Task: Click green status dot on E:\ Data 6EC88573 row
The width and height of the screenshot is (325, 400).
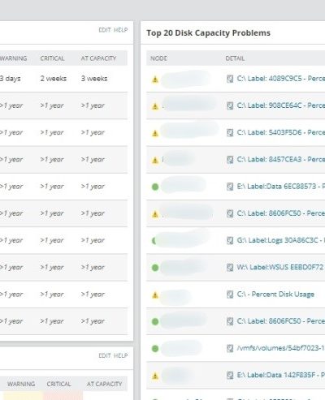Action: 155,187
